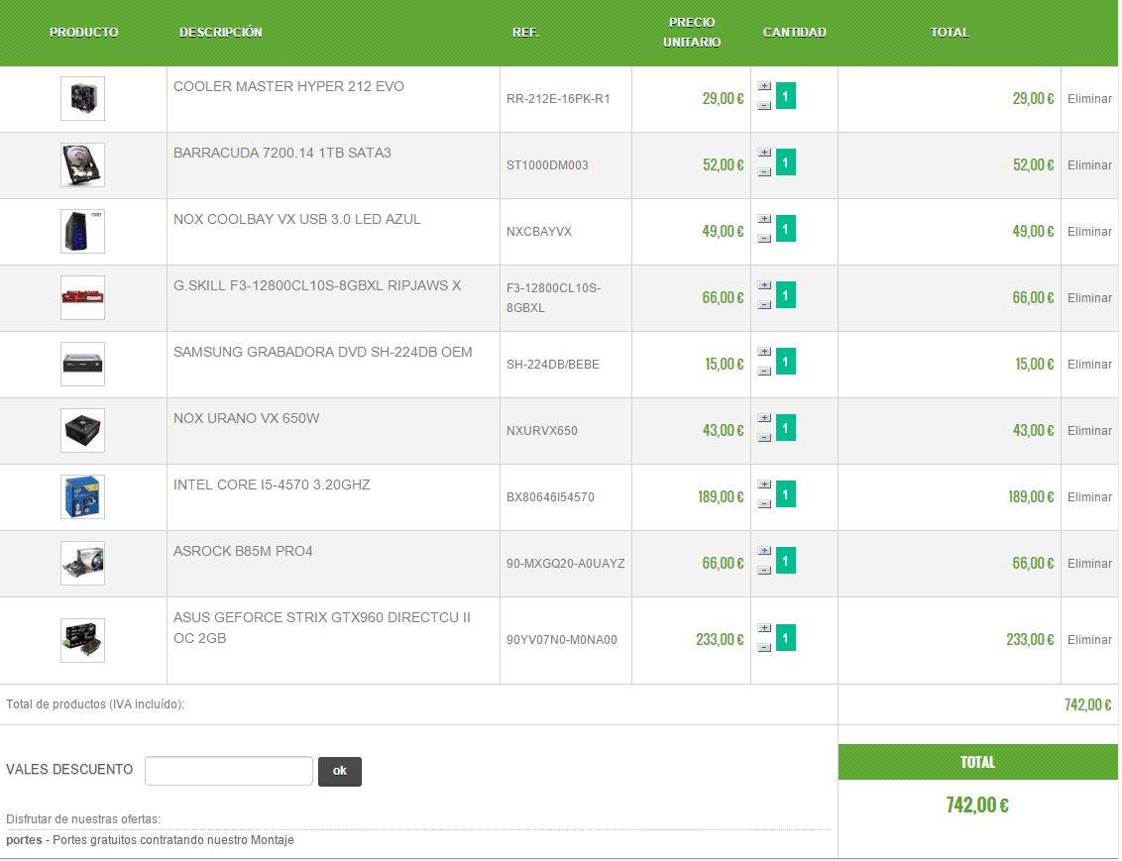Screen dimensions: 1122x861
Task: Increase quantity of NOX Urano VX 650W
Action: click(764, 419)
